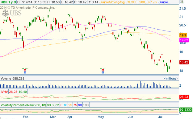The image size is (193, 119).
Task: Click the VolatilityPercentileRank (30, IV) study label
Action: tap(23, 105)
